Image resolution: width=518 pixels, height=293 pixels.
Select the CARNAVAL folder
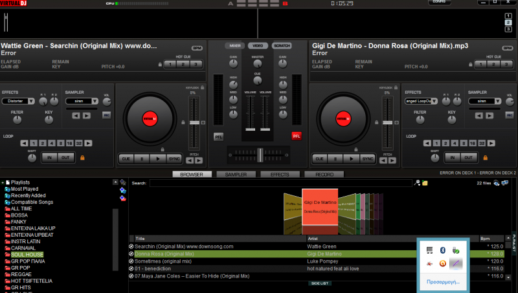[x=23, y=248]
